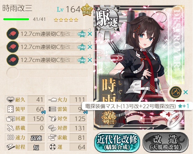This screenshot has width=193, height=154.
Task: Click the third slot's gun icon
Action: pyautogui.click(x=13, y=60)
